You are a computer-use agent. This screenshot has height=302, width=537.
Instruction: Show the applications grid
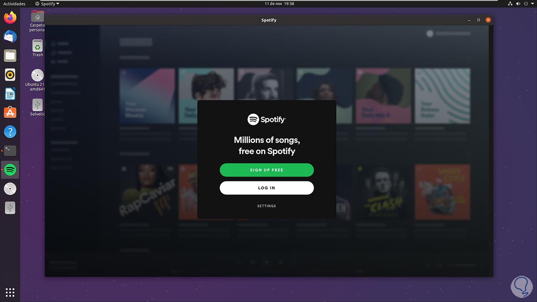(10, 292)
